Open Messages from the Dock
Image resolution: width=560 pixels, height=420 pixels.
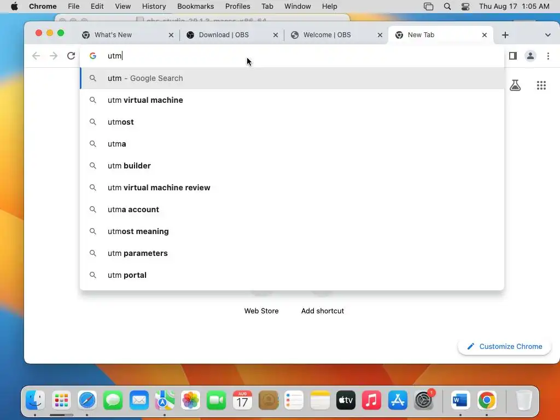[x=113, y=400]
